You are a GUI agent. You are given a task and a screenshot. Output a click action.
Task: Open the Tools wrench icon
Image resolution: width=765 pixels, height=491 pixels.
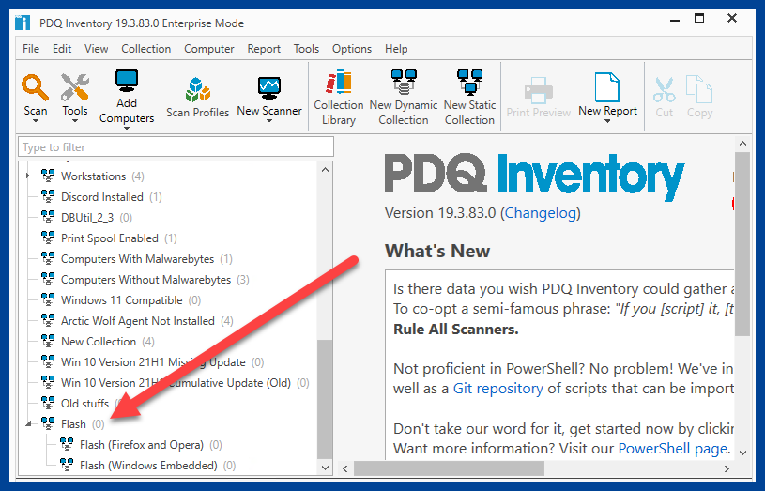(75, 88)
